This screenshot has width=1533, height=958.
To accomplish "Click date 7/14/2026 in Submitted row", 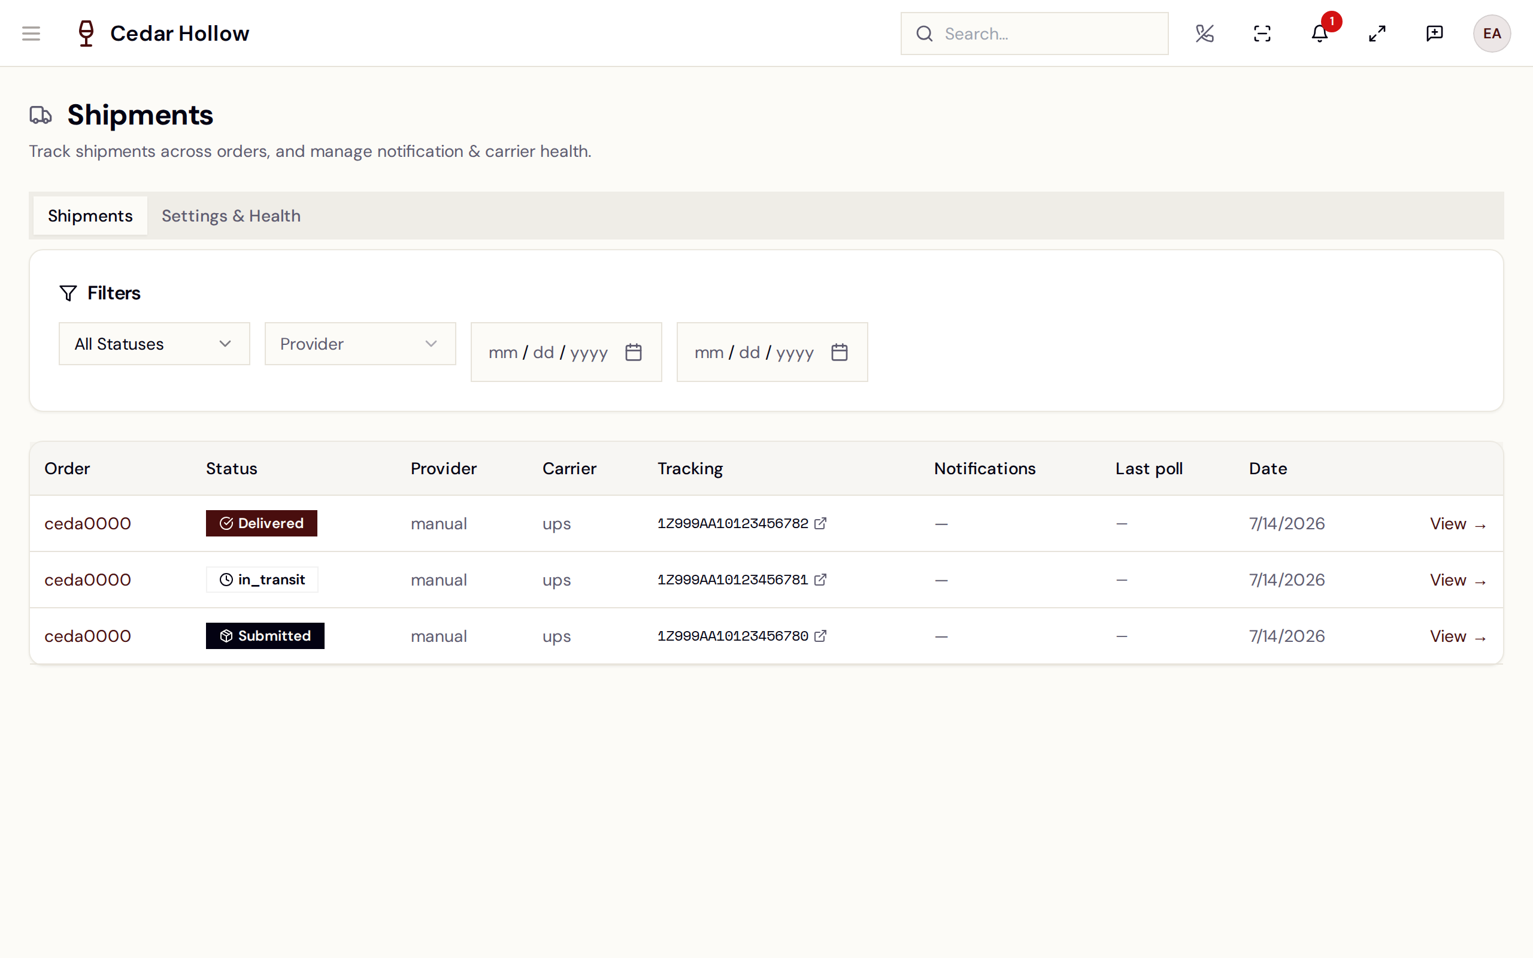I will click(x=1286, y=636).
